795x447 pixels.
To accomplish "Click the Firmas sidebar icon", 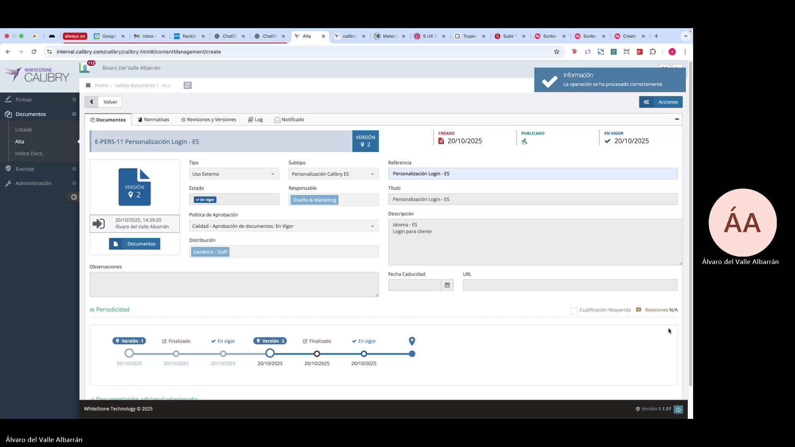I will [x=8, y=99].
